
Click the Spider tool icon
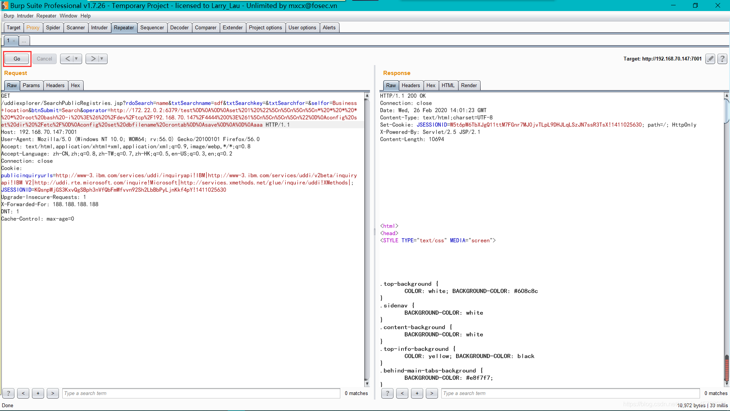pyautogui.click(x=53, y=27)
